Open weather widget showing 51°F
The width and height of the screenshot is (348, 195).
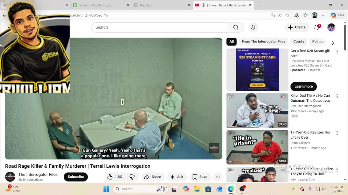14,189
